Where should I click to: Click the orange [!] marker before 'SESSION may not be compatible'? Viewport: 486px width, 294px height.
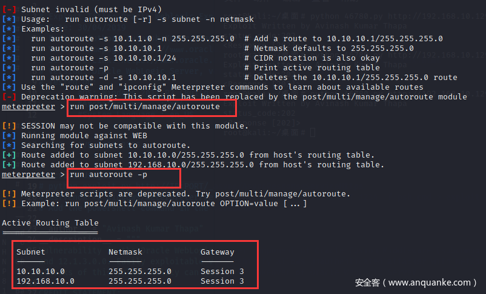click(x=9, y=126)
